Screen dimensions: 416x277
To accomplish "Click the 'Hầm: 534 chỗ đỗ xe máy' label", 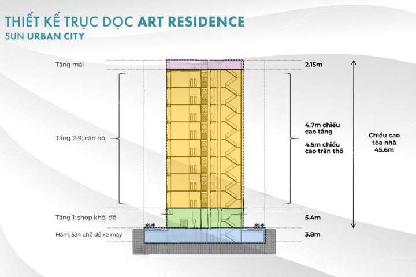I will 88,235.
